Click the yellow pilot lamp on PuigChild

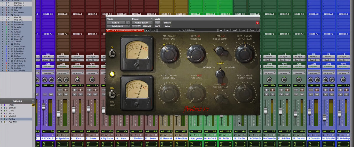coord(112,74)
